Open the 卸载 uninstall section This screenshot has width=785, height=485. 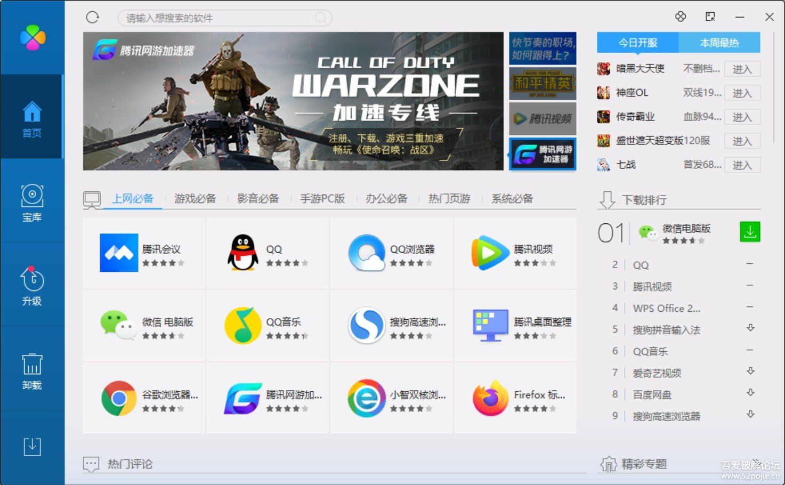(32, 370)
